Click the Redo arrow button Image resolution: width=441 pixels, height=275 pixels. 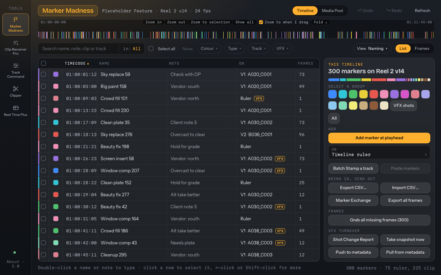(x=394, y=11)
